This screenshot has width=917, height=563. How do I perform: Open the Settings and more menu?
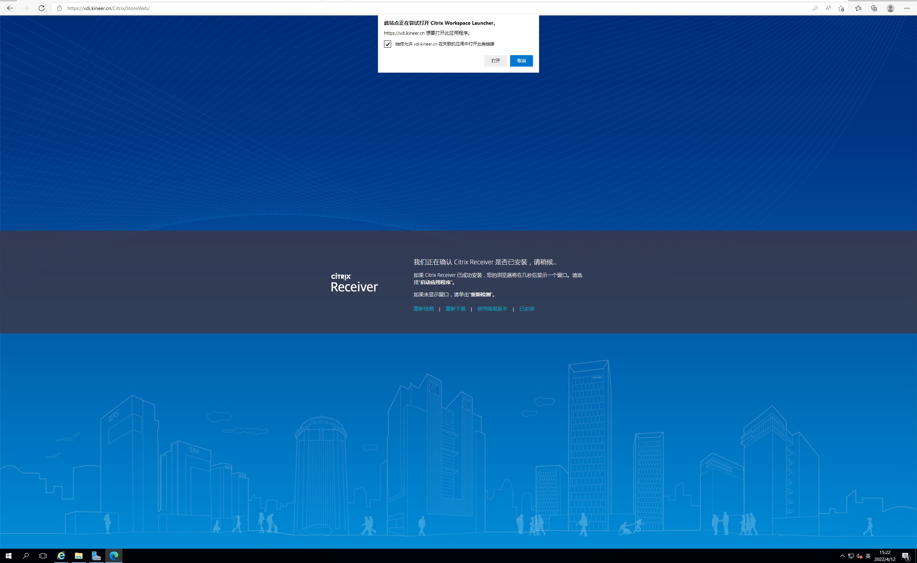tap(907, 8)
